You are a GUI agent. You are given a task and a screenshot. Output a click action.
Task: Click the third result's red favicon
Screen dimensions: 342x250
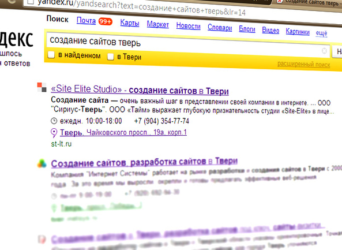42,240
